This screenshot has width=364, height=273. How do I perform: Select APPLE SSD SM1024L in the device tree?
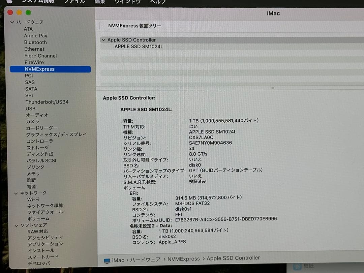139,47
